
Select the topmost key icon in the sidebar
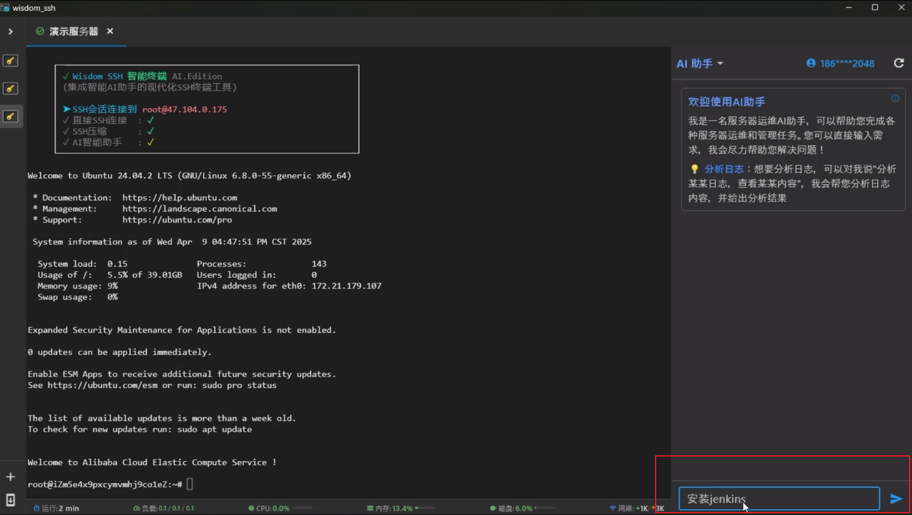(x=11, y=61)
